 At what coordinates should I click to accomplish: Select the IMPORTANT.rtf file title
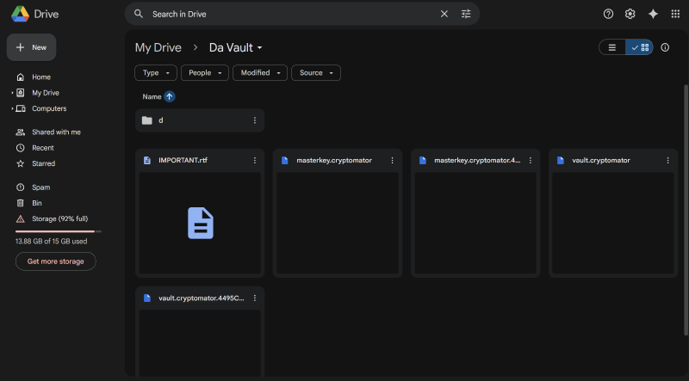183,161
